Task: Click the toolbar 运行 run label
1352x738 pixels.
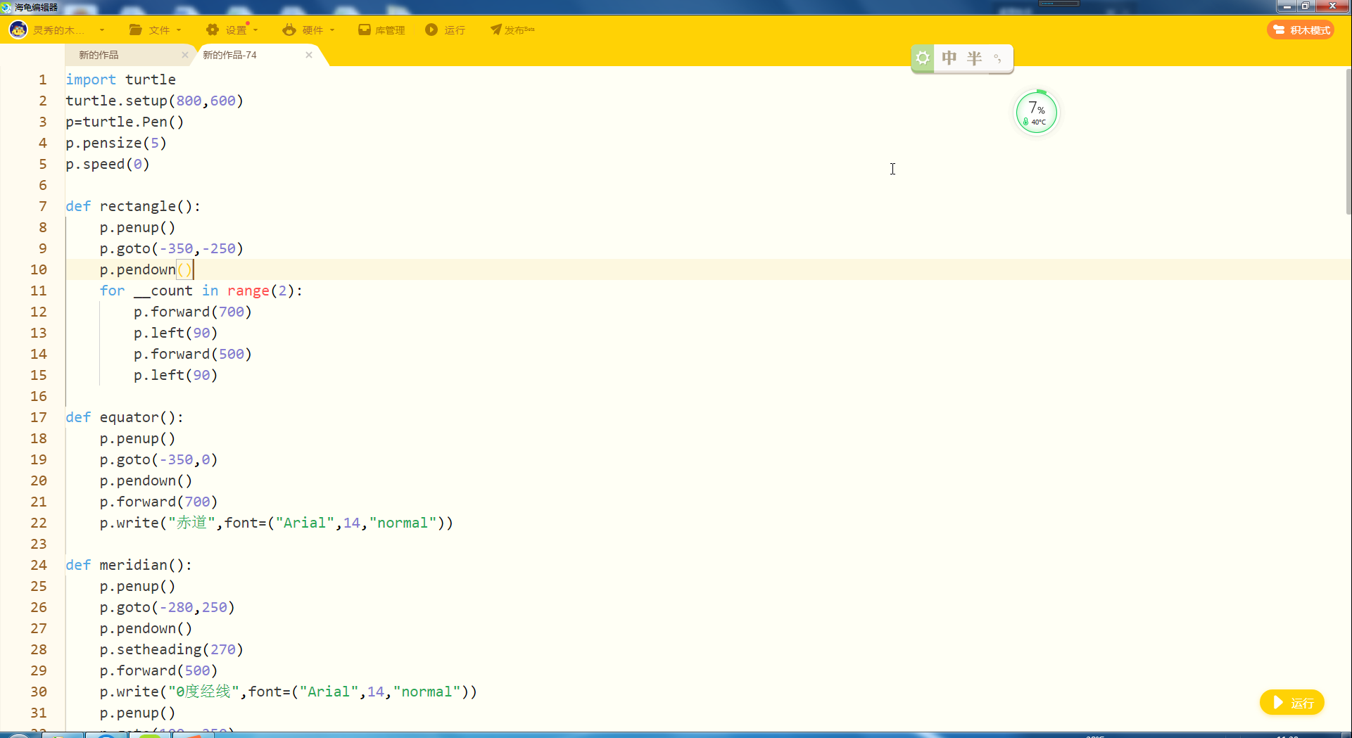Action: point(455,30)
